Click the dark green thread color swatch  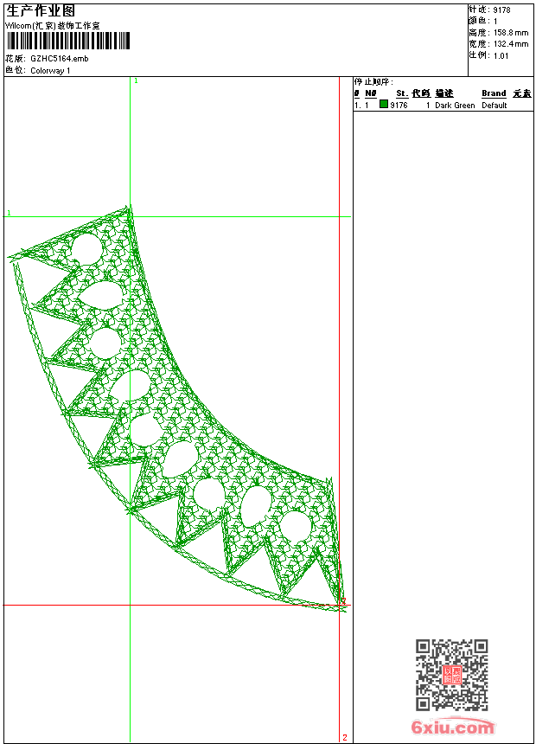(384, 105)
